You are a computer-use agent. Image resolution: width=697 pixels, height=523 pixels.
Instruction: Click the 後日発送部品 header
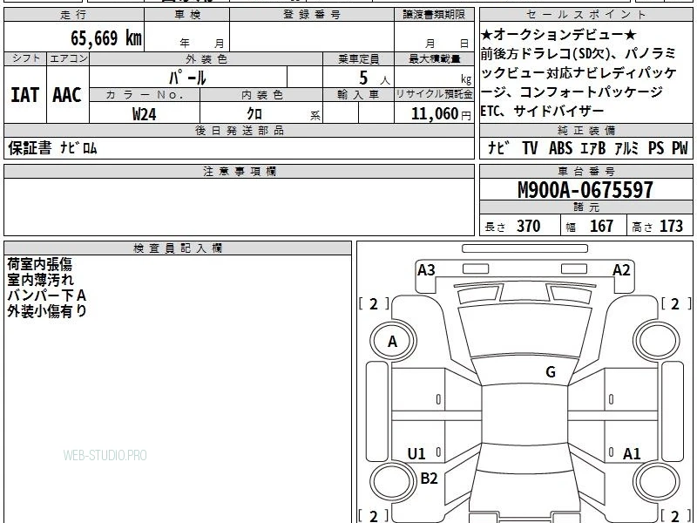pos(240,131)
